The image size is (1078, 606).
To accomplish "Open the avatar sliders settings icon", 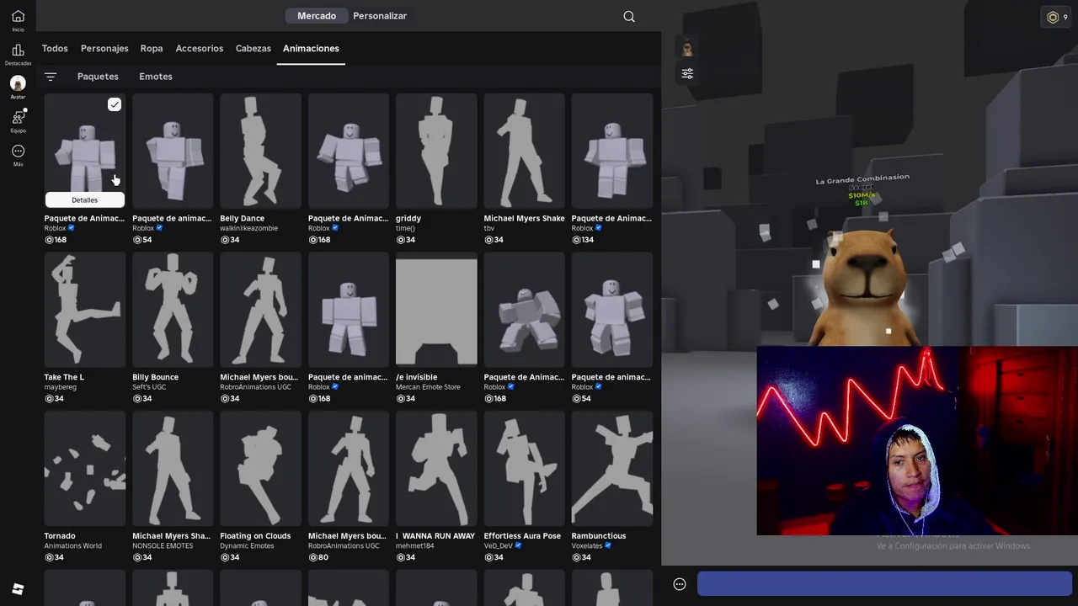I will coord(687,74).
